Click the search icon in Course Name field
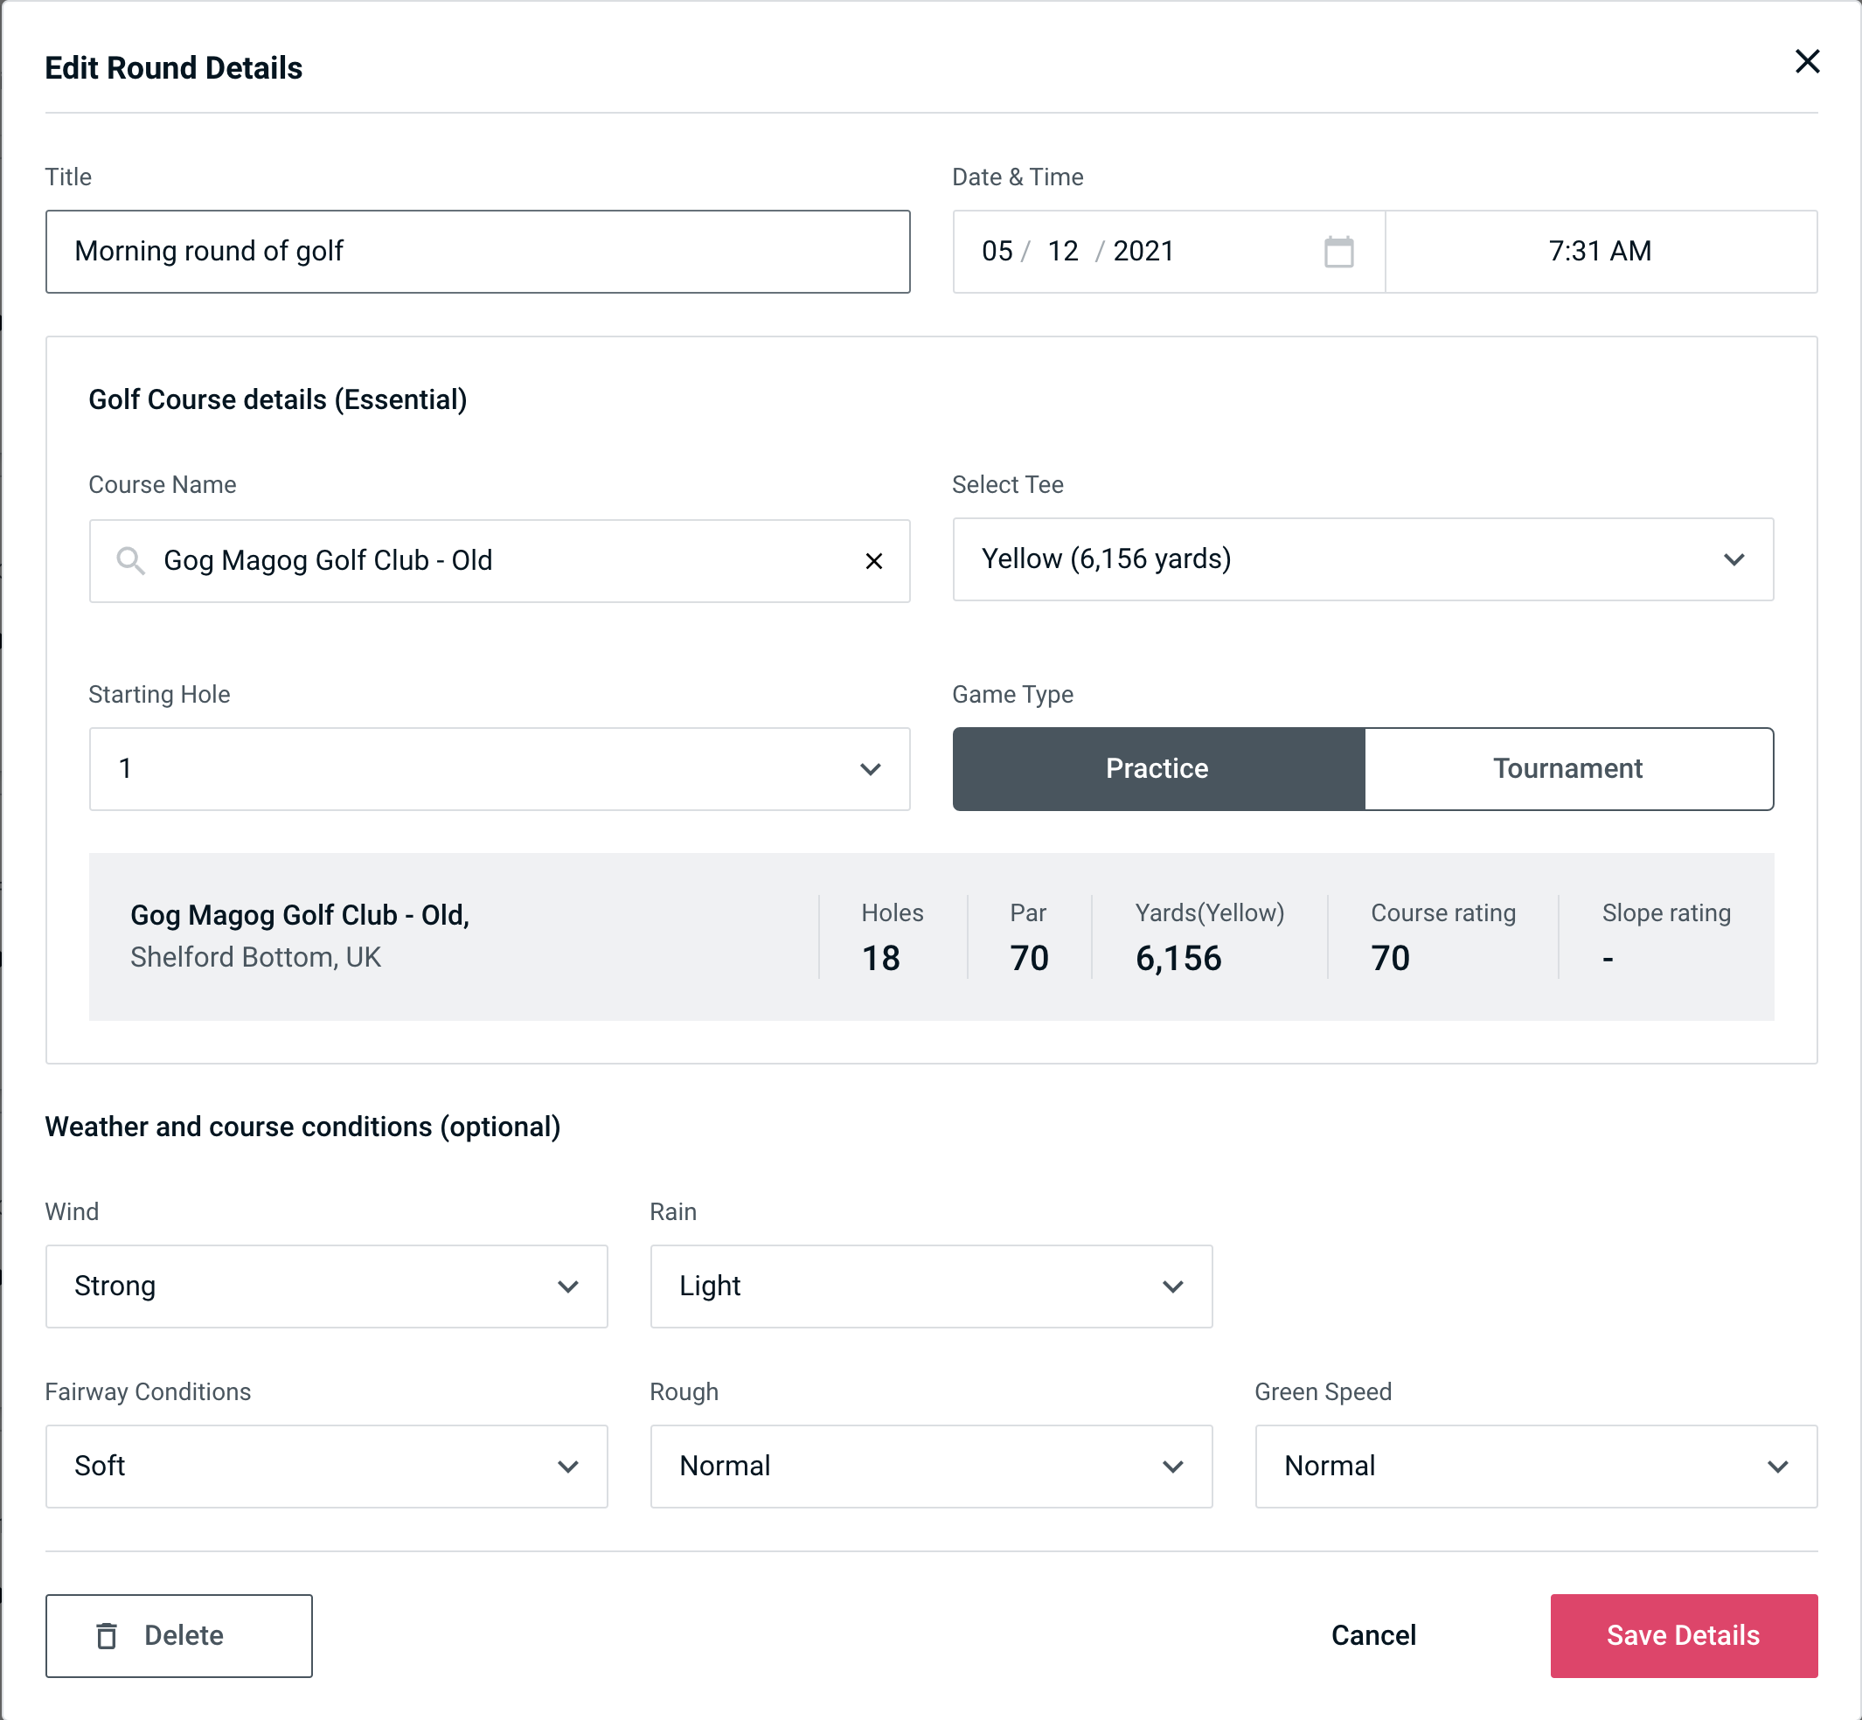 129,559
